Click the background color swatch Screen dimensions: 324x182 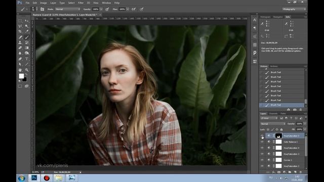(x=25, y=80)
